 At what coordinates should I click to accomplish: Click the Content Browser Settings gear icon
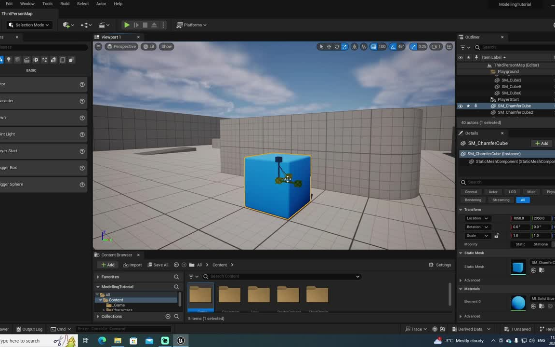431,265
